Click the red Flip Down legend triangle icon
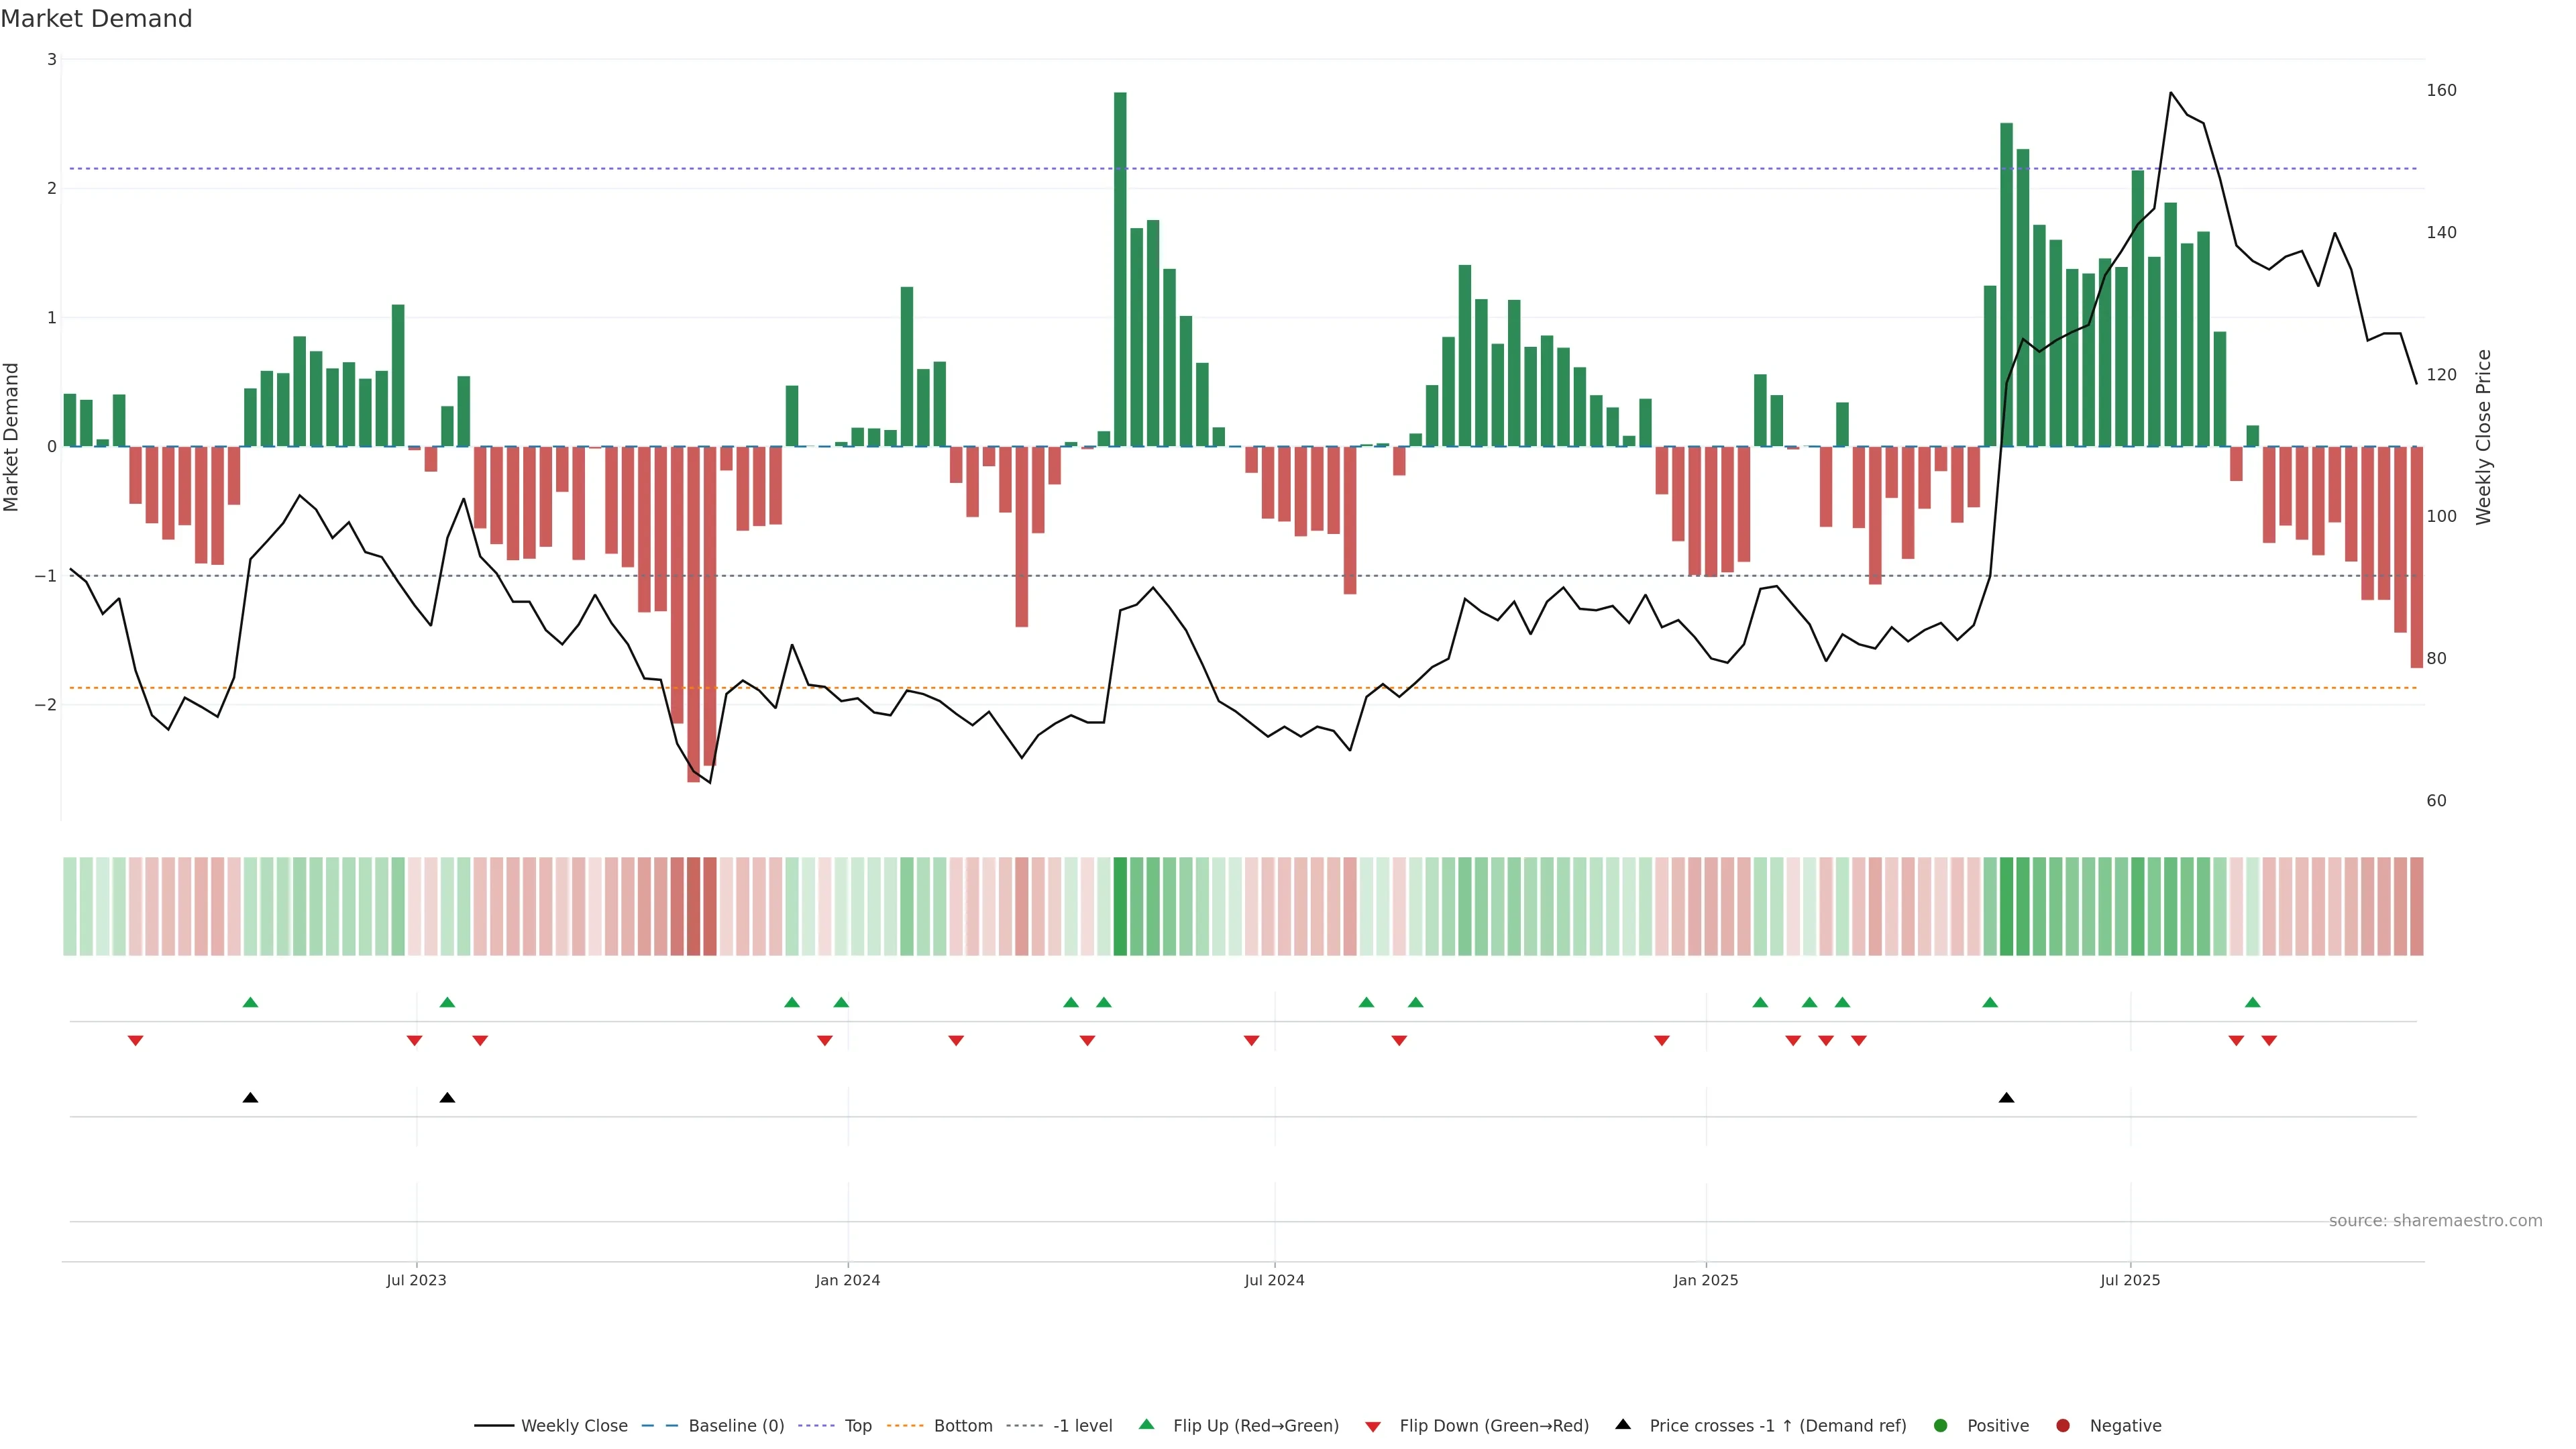This screenshot has width=2576, height=1449. tap(1372, 1426)
